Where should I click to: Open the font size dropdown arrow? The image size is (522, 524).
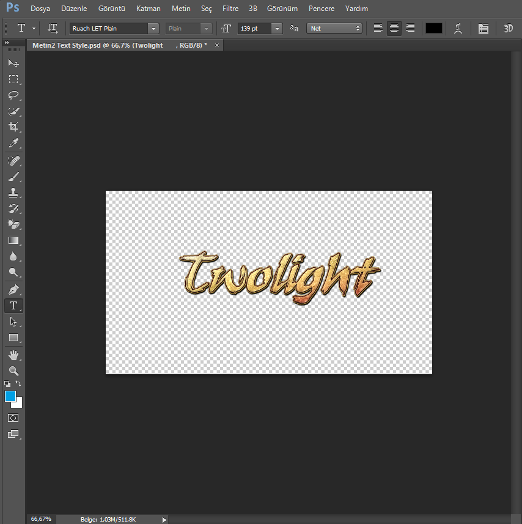pyautogui.click(x=277, y=28)
